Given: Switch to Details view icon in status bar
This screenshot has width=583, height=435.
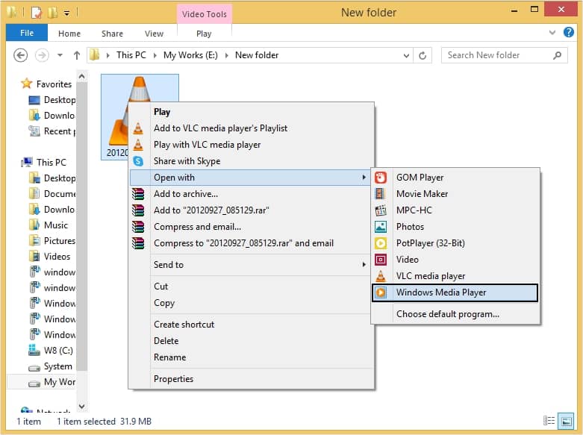Looking at the screenshot, I should tap(549, 421).
